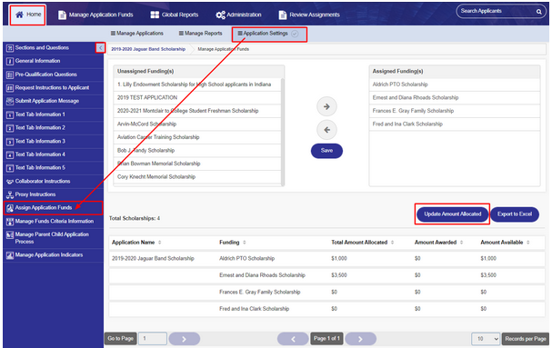
Task: Move funding to assigned with right arrow
Action: point(326,106)
